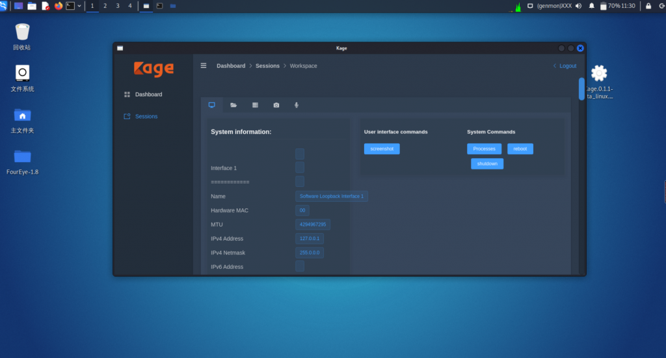Open the text editor taskbar launcher
The image size is (666, 358).
pyautogui.click(x=46, y=6)
